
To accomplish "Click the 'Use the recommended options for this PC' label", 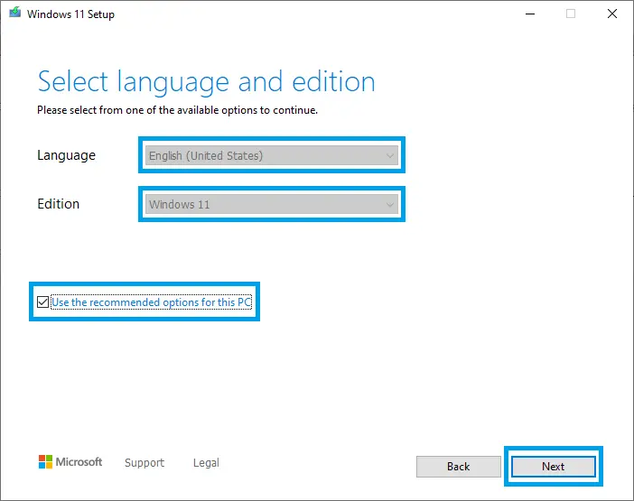I will click(151, 302).
